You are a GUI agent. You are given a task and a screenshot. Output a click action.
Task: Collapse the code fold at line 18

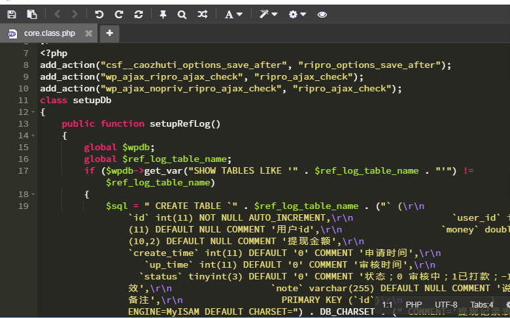[33, 194]
